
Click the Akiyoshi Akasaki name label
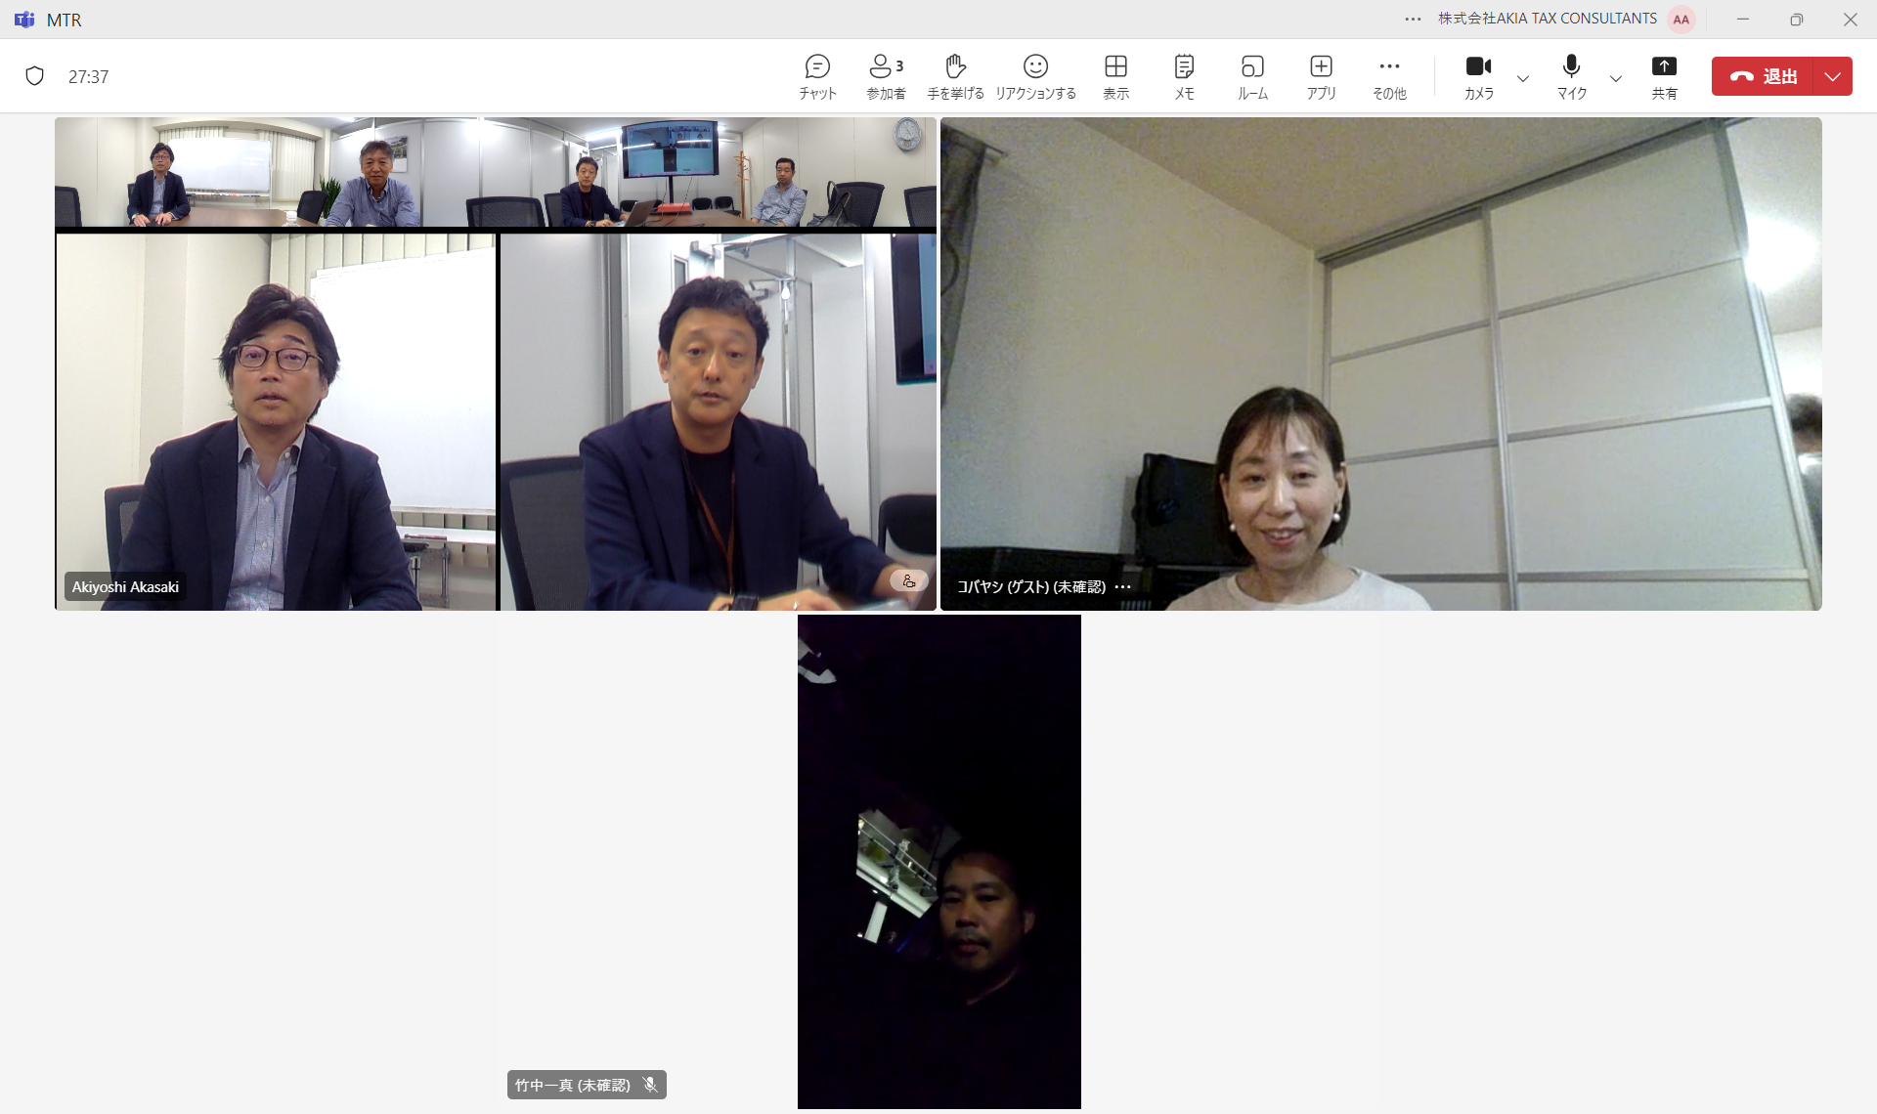[x=125, y=586]
